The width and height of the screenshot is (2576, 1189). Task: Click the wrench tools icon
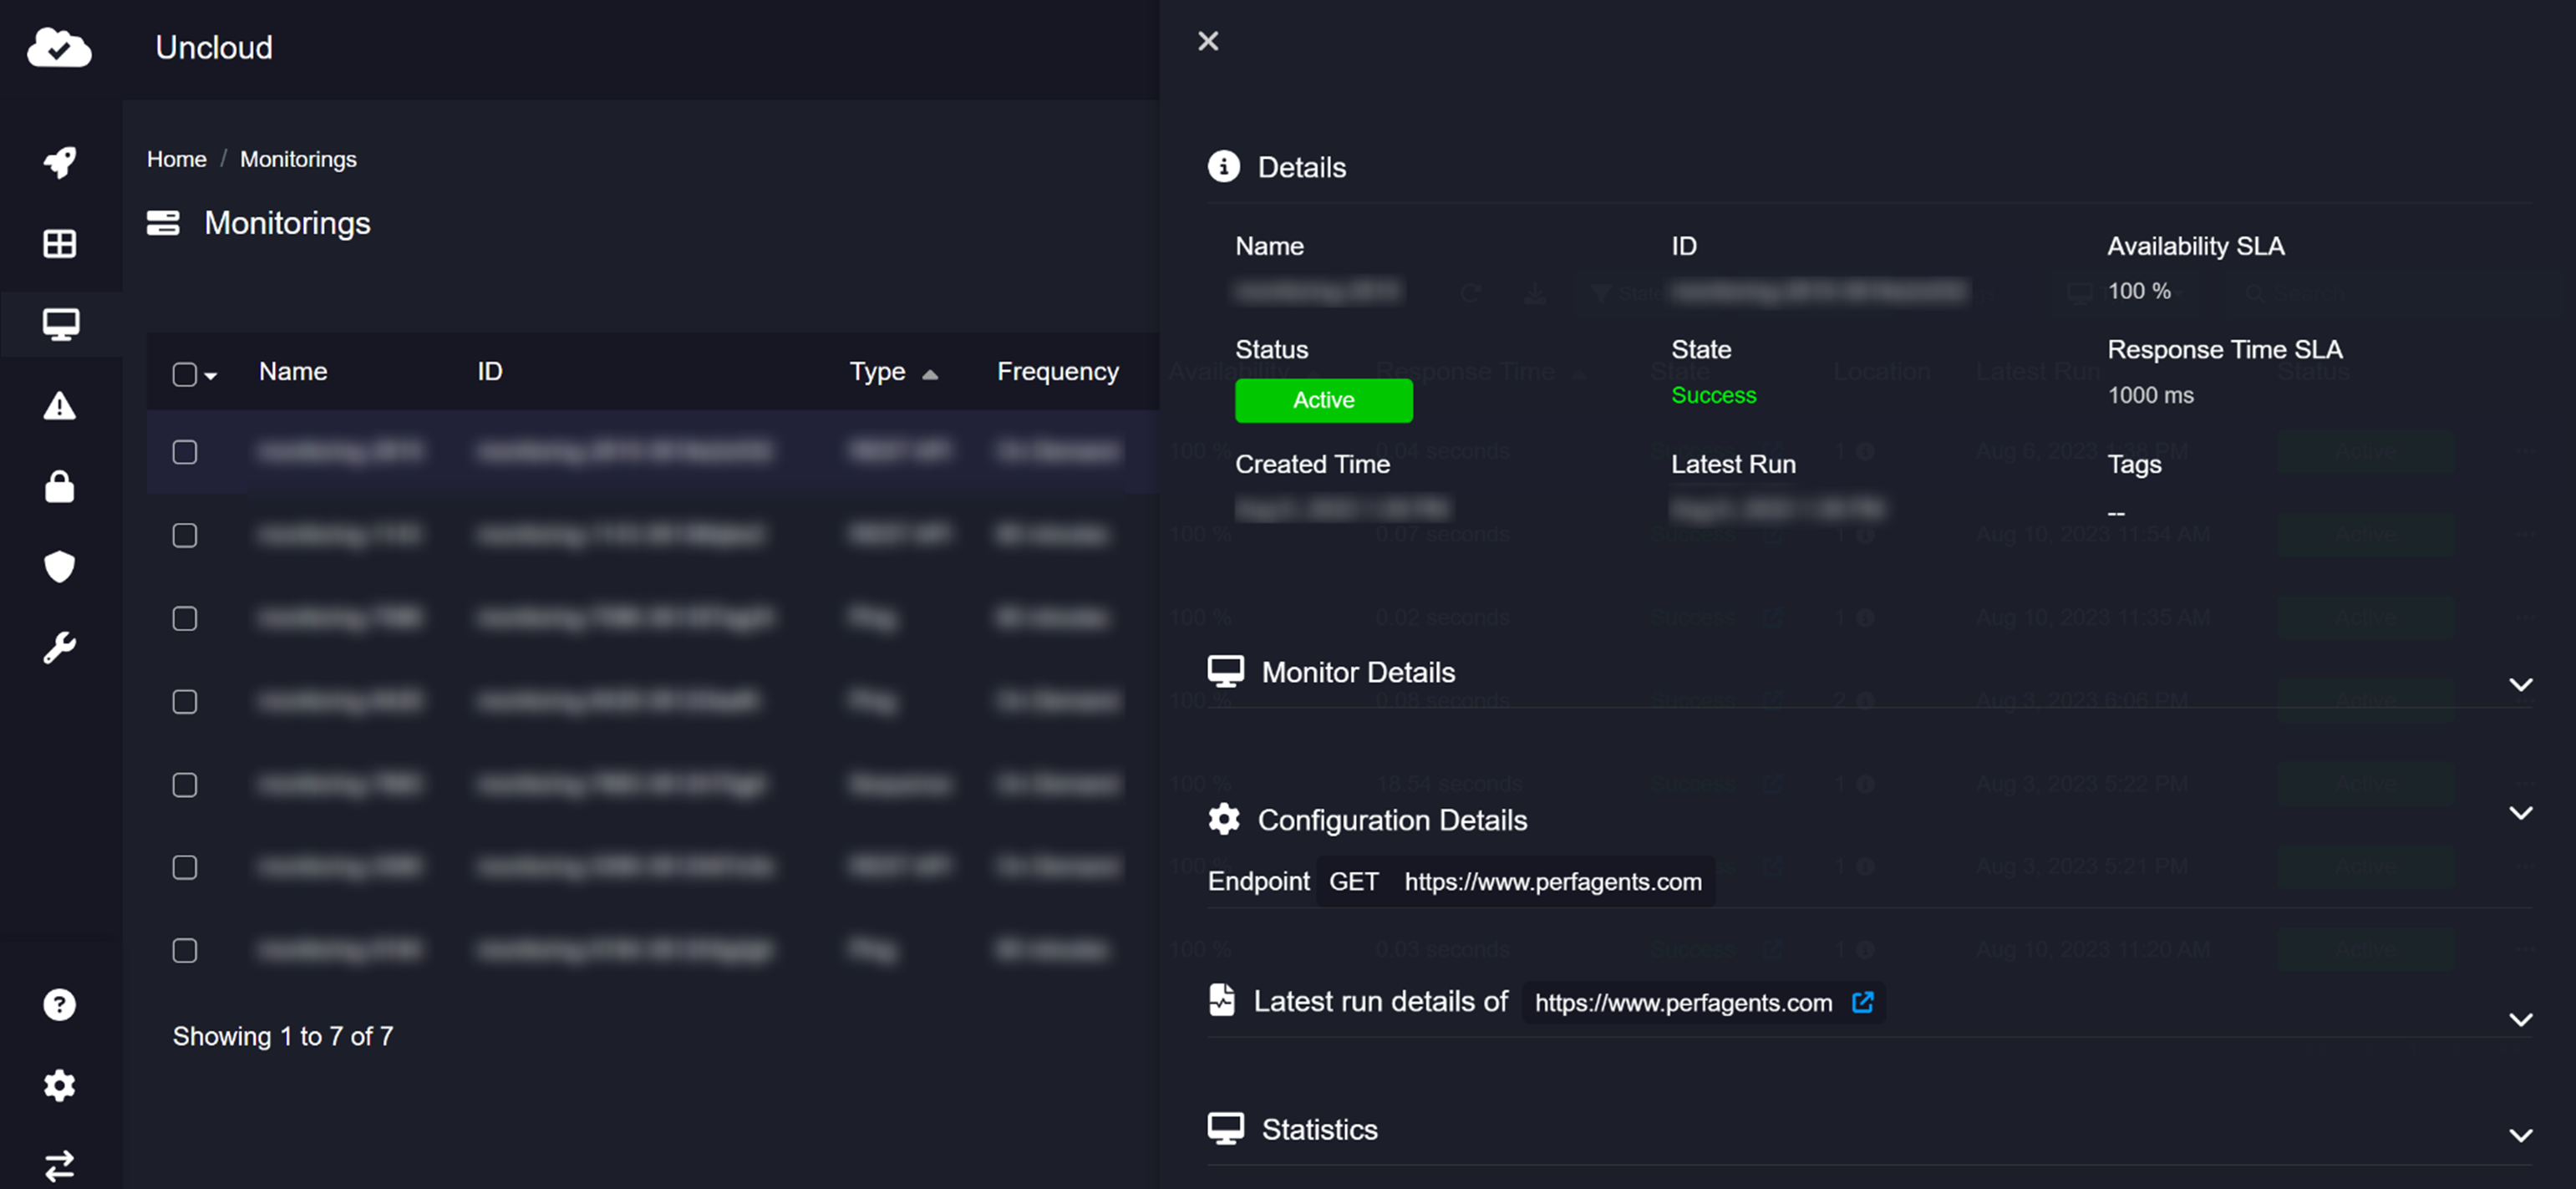point(60,648)
